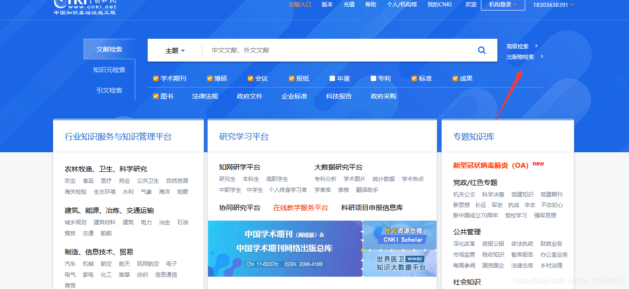
Task: Click the 翻译助手 link
Action: (367, 190)
